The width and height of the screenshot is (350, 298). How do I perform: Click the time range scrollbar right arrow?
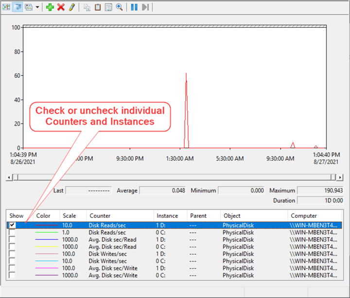tap(340, 177)
